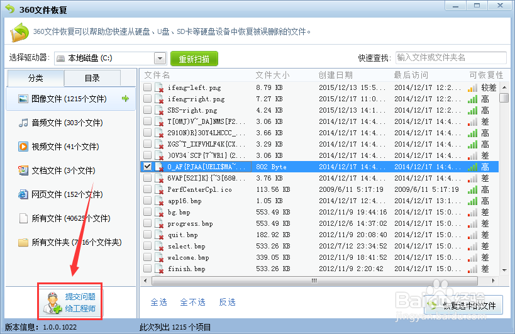
Task: Click the local disk (C:) combo box
Action: [111, 58]
